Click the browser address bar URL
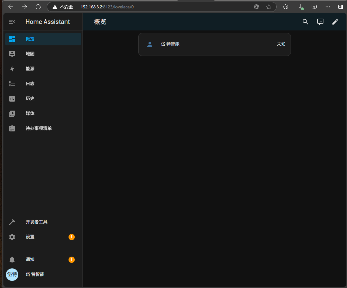 107,7
